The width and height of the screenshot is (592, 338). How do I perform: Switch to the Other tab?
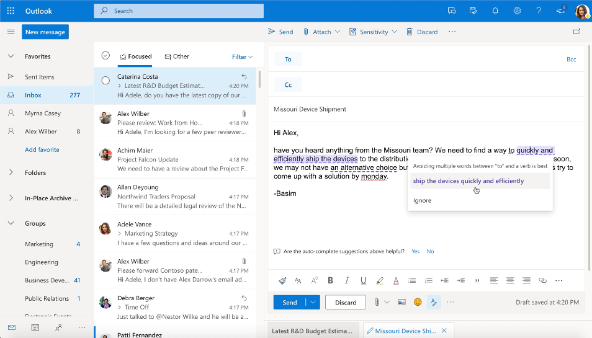[x=177, y=56]
